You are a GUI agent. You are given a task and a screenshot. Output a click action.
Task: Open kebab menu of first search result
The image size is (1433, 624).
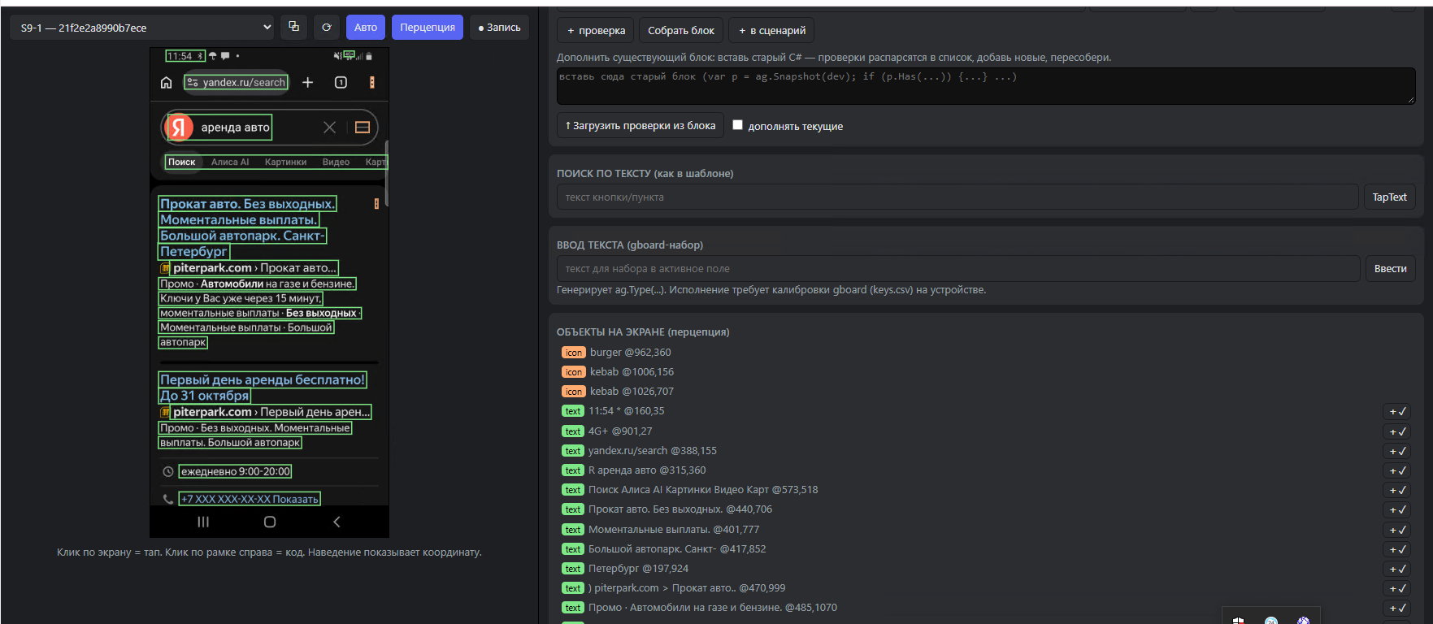(x=376, y=204)
